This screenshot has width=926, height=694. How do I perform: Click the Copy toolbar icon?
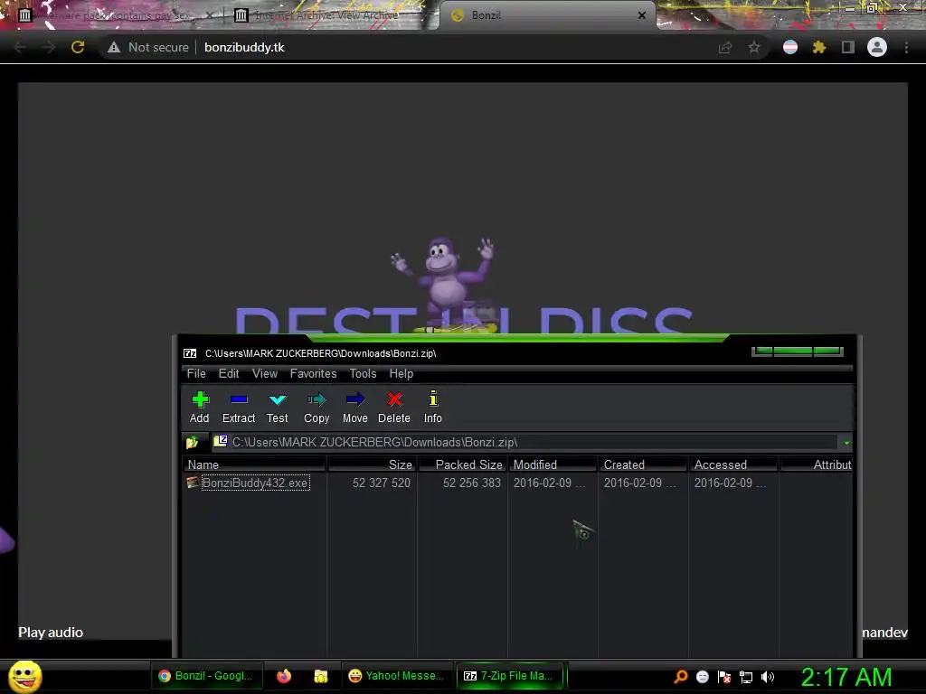317,408
